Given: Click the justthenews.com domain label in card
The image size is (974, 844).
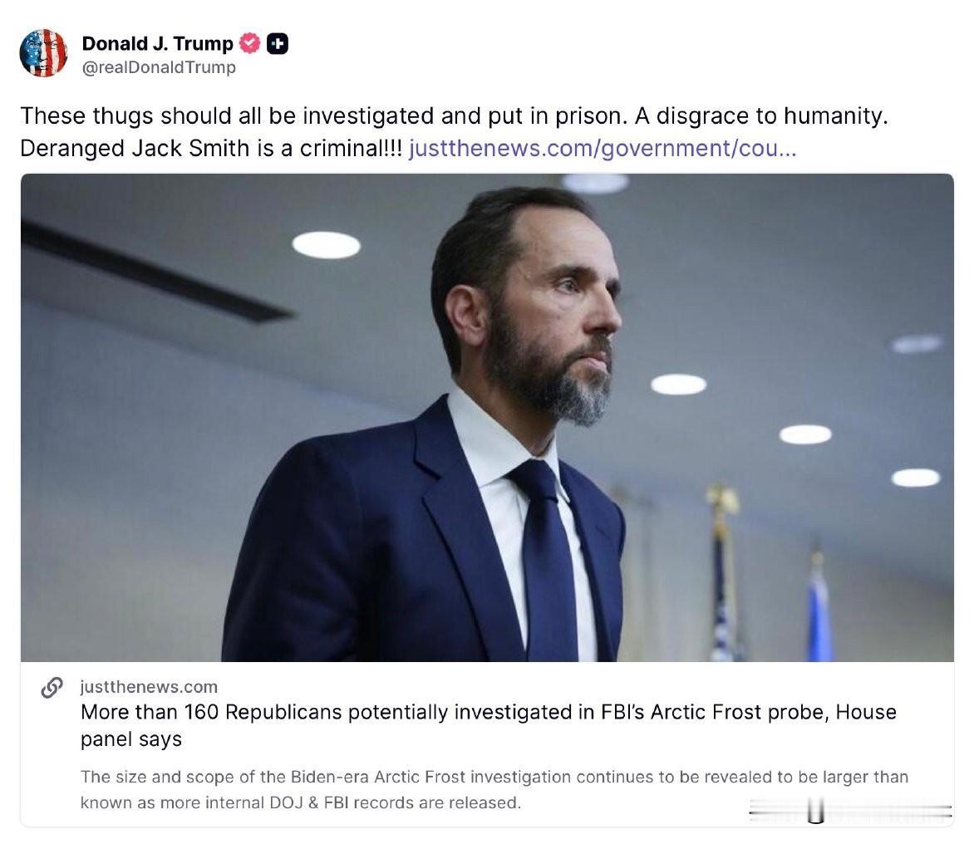Looking at the screenshot, I should tap(149, 687).
